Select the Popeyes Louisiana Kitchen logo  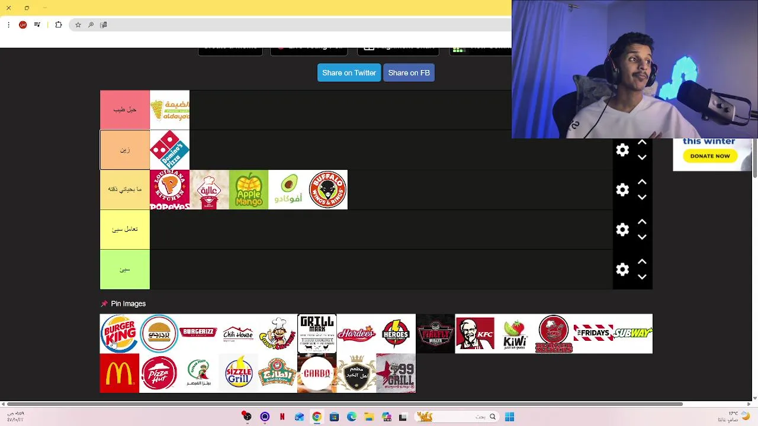169,189
